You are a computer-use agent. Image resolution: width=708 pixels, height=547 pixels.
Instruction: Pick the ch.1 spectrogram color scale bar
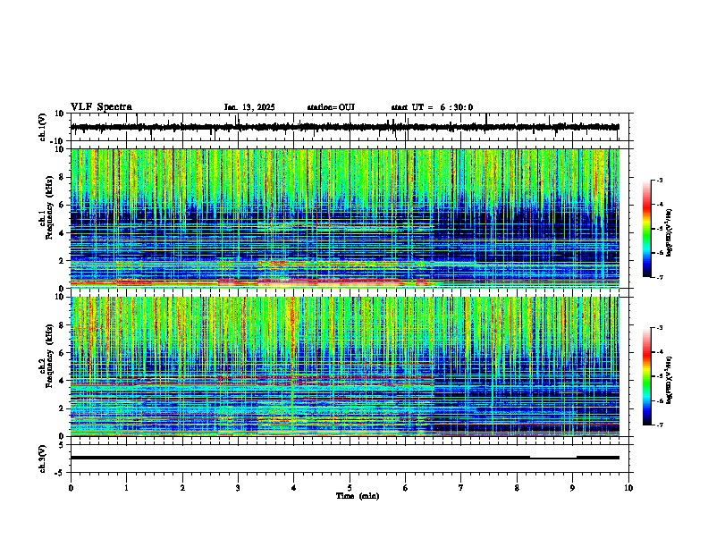[646, 229]
